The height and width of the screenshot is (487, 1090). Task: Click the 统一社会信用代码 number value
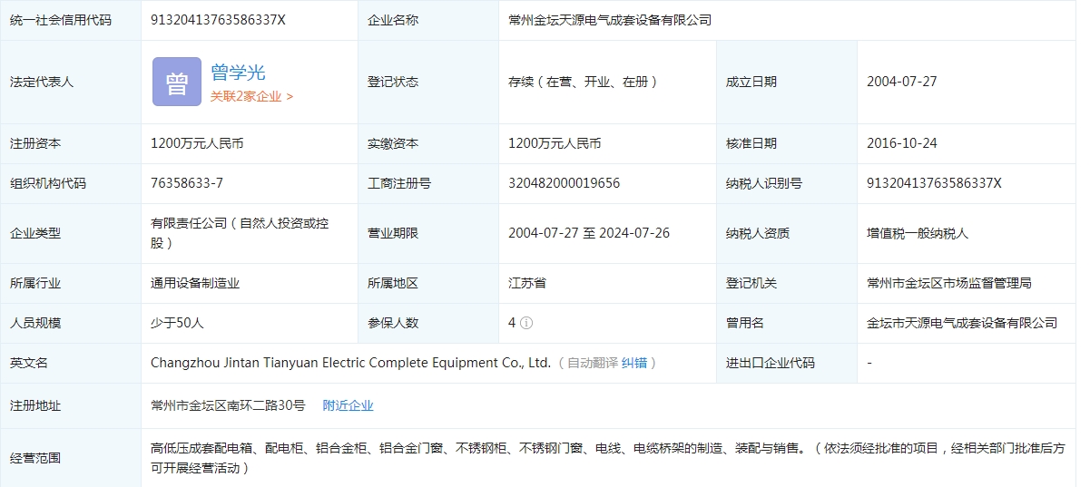tap(218, 20)
